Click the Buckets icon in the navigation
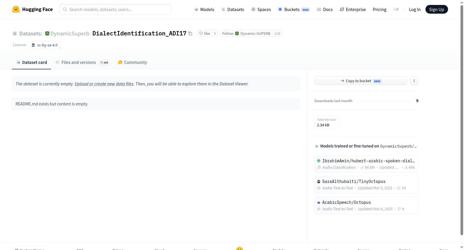This screenshot has height=250, width=464. (280, 9)
